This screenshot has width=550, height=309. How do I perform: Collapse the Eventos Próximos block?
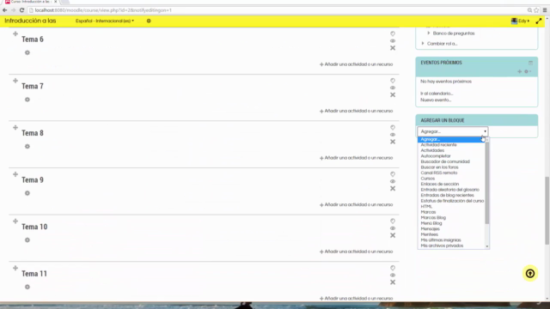pyautogui.click(x=530, y=63)
